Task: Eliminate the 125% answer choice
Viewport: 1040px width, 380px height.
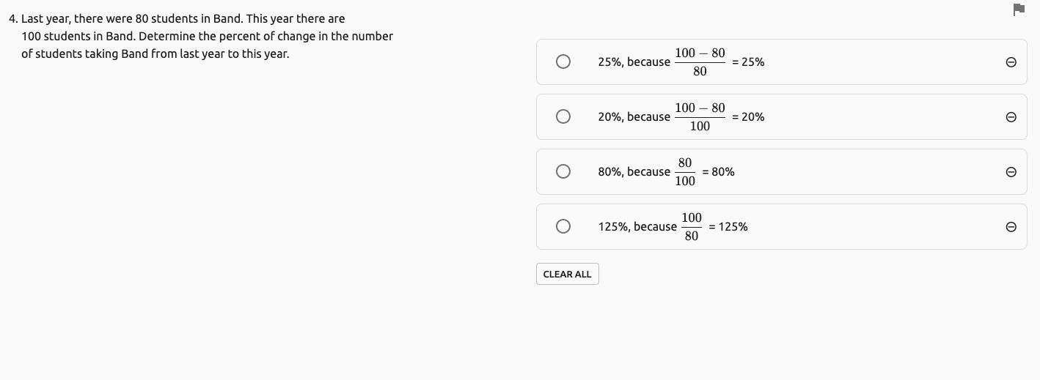Action: (x=1011, y=227)
